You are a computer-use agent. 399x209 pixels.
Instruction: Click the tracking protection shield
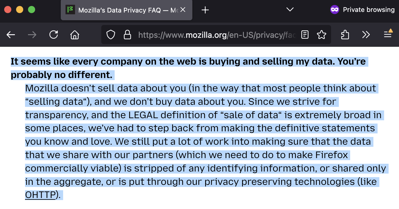point(110,35)
